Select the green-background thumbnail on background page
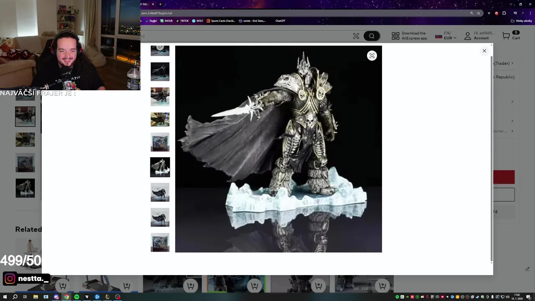535x301 pixels. click(25, 140)
